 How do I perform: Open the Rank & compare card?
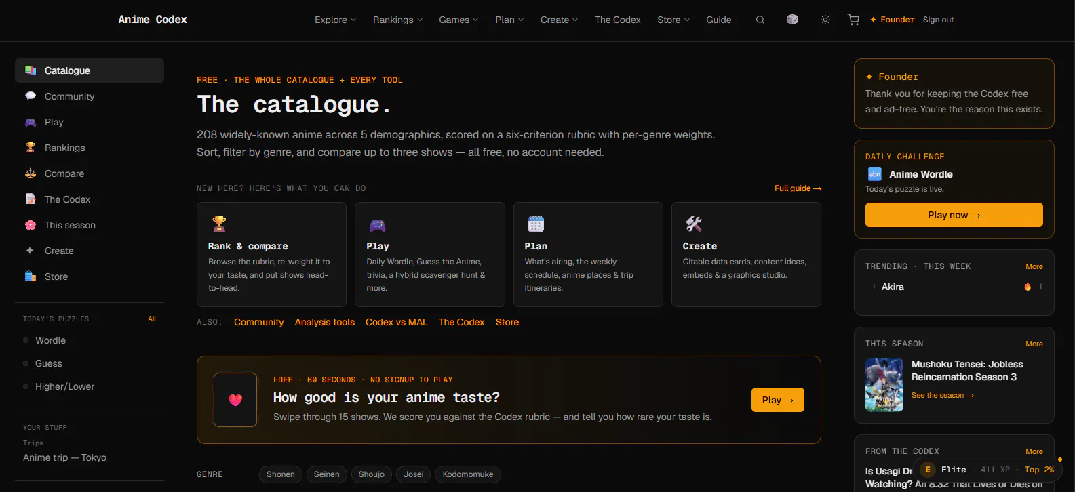coord(271,254)
